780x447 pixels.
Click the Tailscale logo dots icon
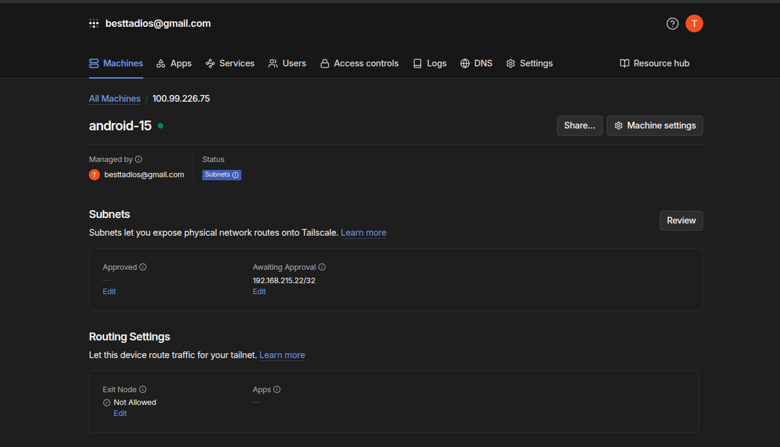94,24
